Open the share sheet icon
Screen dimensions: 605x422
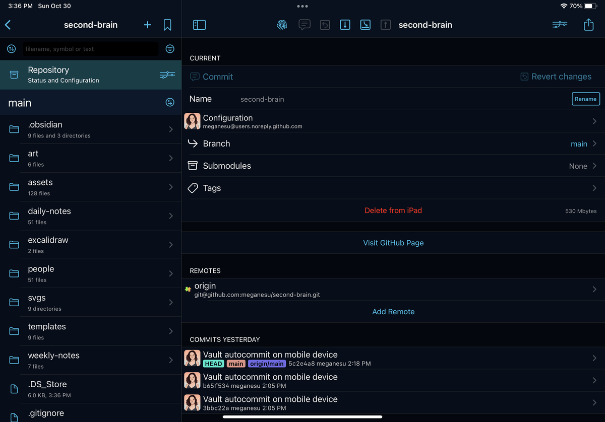pos(588,24)
